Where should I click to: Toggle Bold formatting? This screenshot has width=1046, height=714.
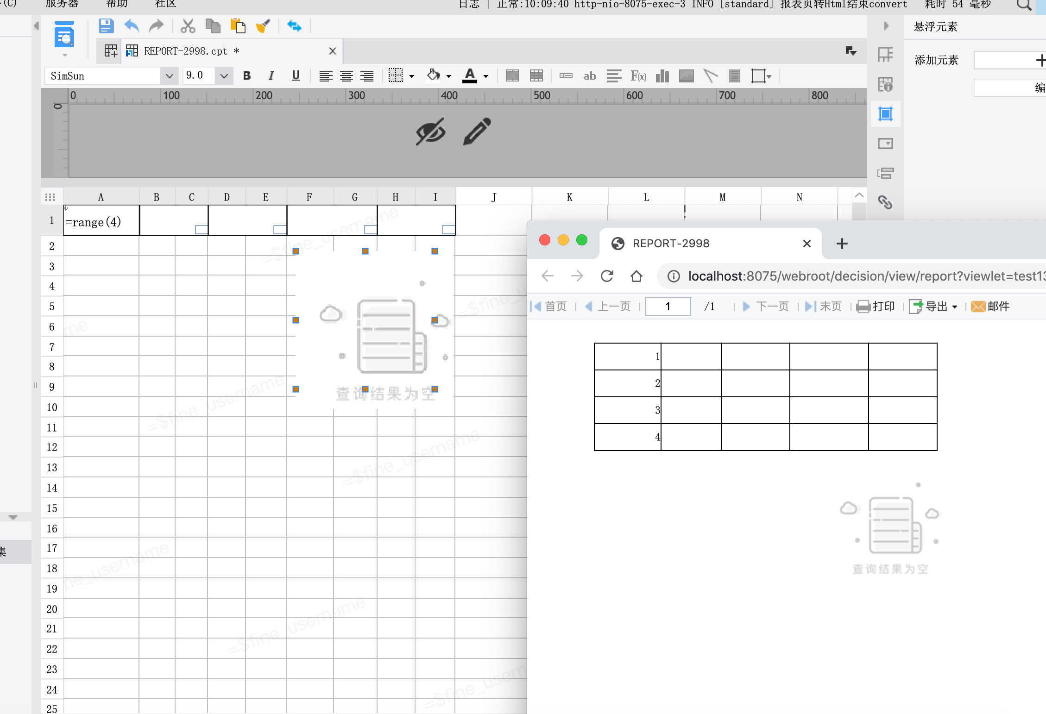pyautogui.click(x=247, y=76)
